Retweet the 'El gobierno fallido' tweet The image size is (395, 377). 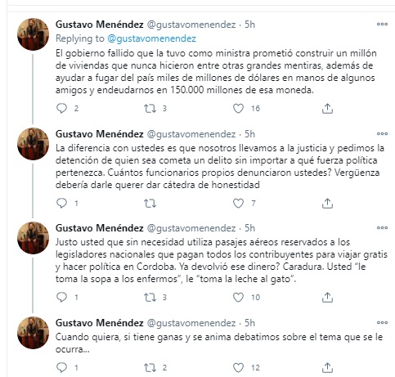[150, 109]
